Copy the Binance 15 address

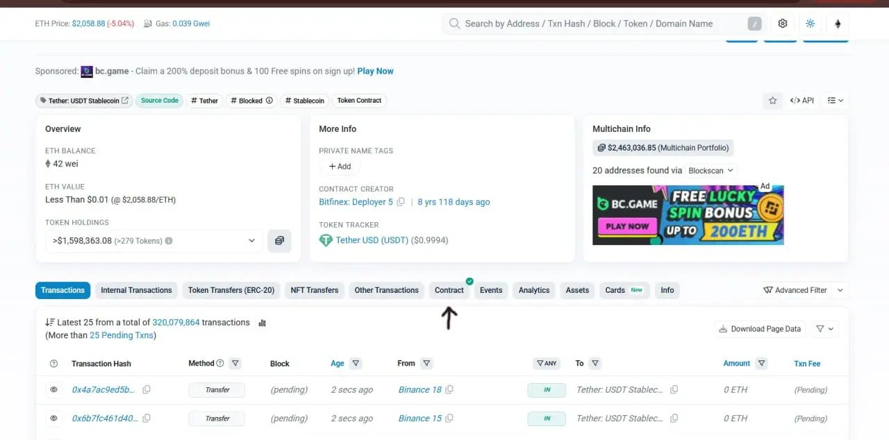pos(449,418)
